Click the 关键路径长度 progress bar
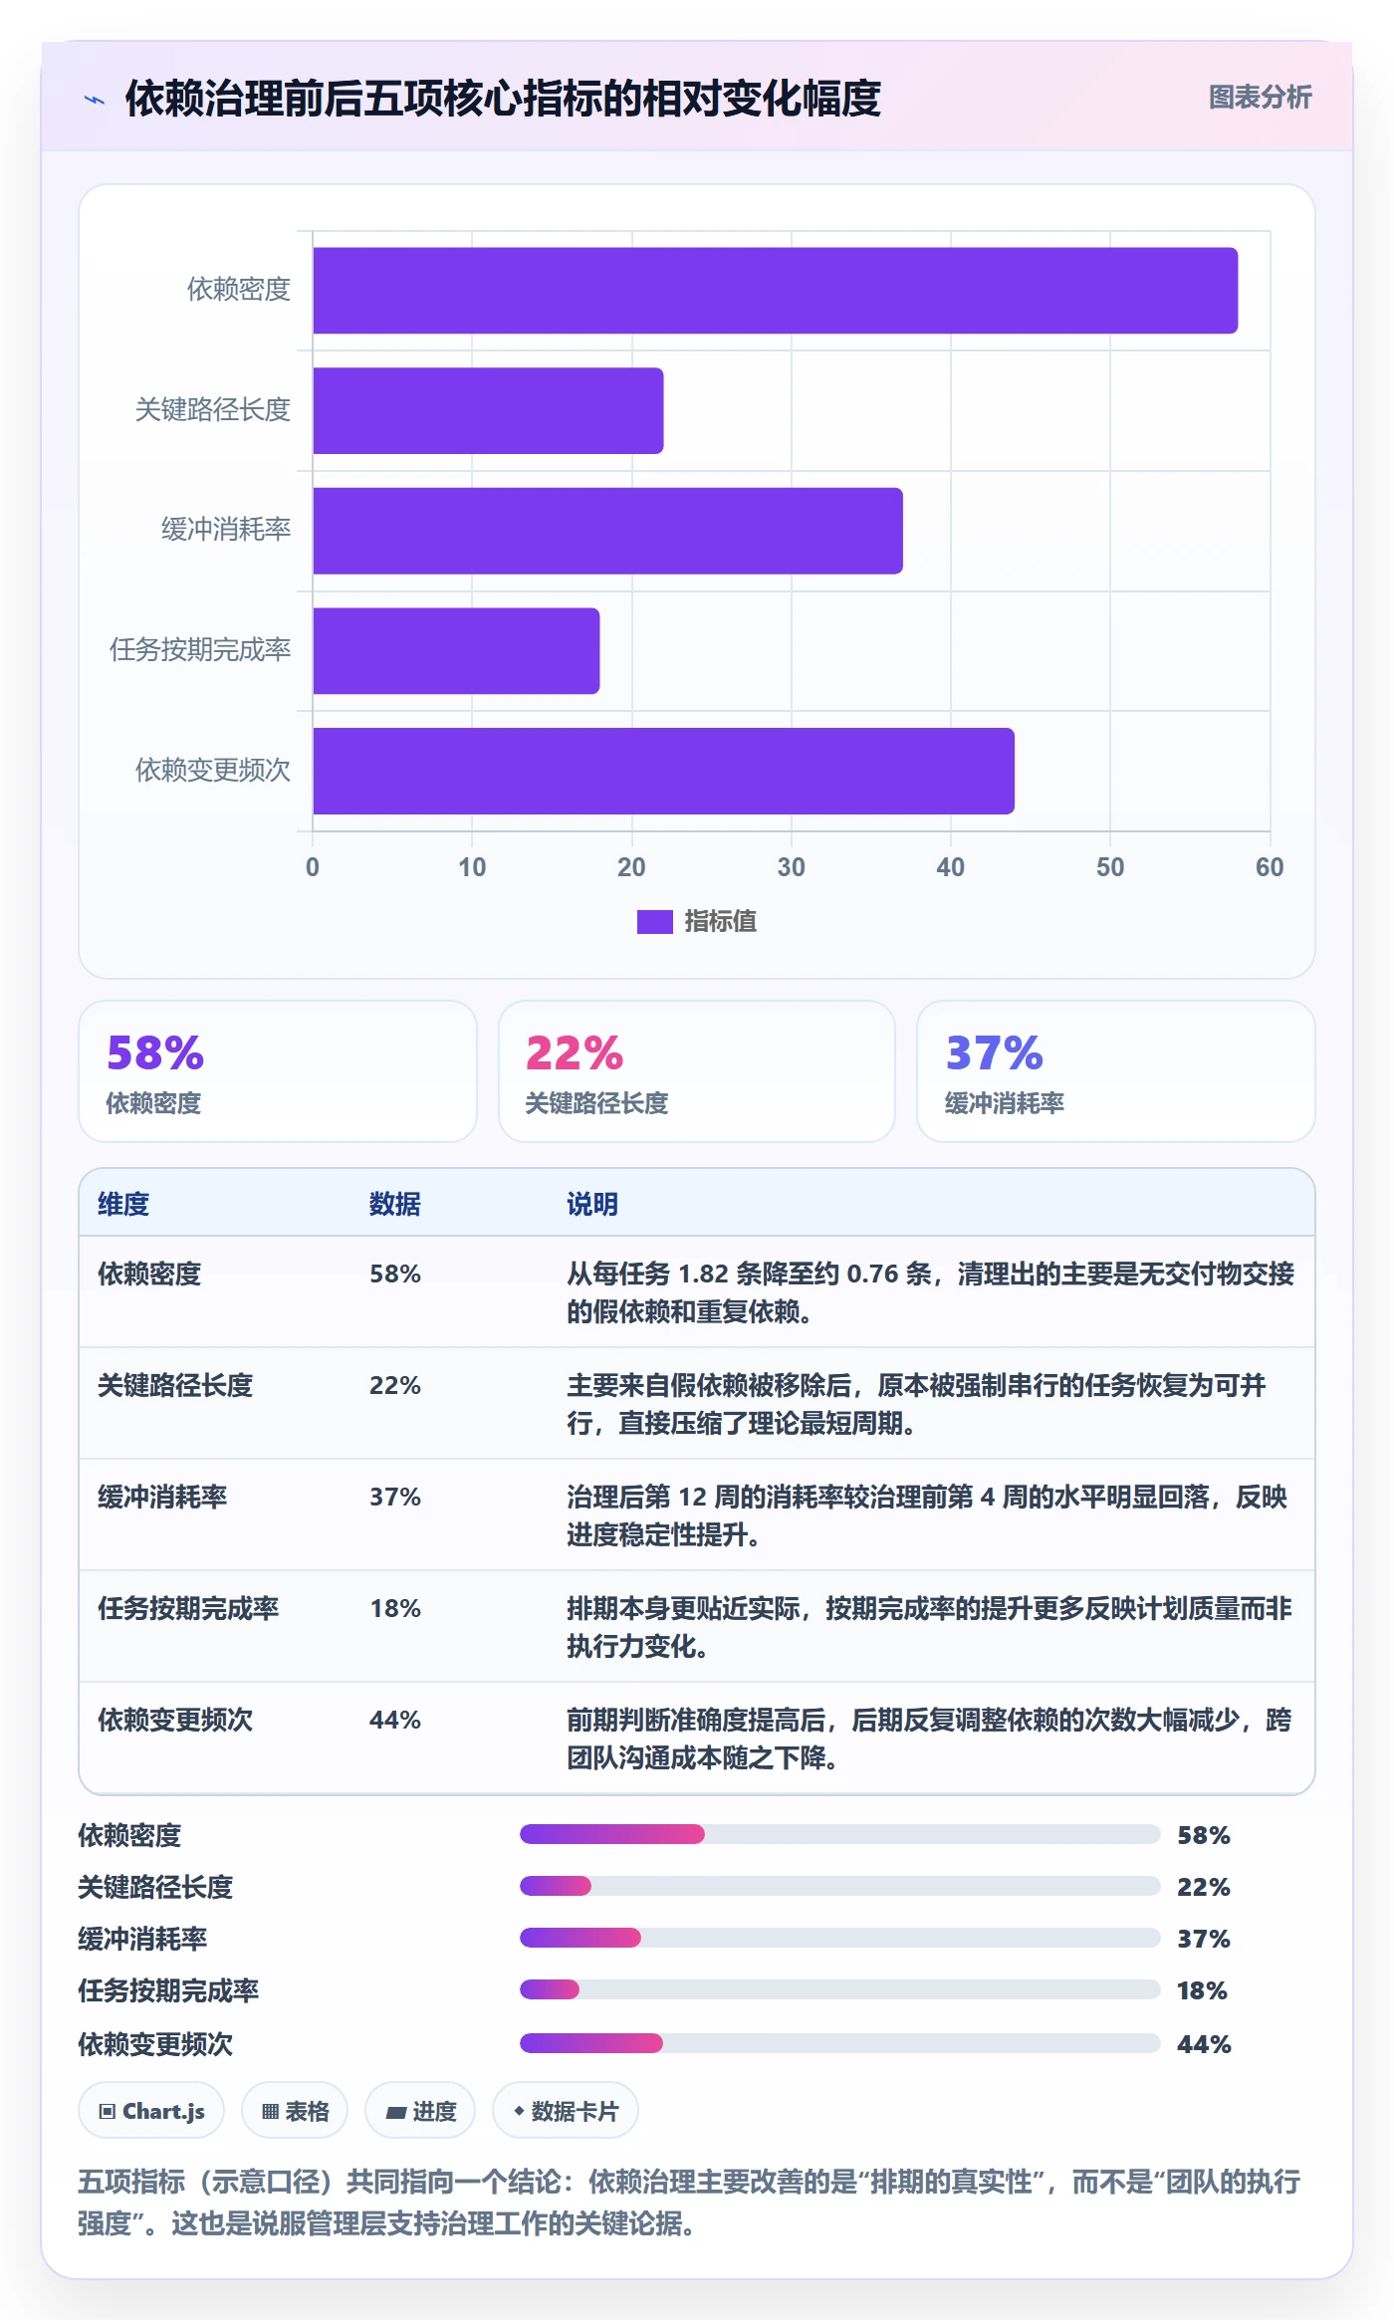The image size is (1394, 2320). pos(840,1886)
